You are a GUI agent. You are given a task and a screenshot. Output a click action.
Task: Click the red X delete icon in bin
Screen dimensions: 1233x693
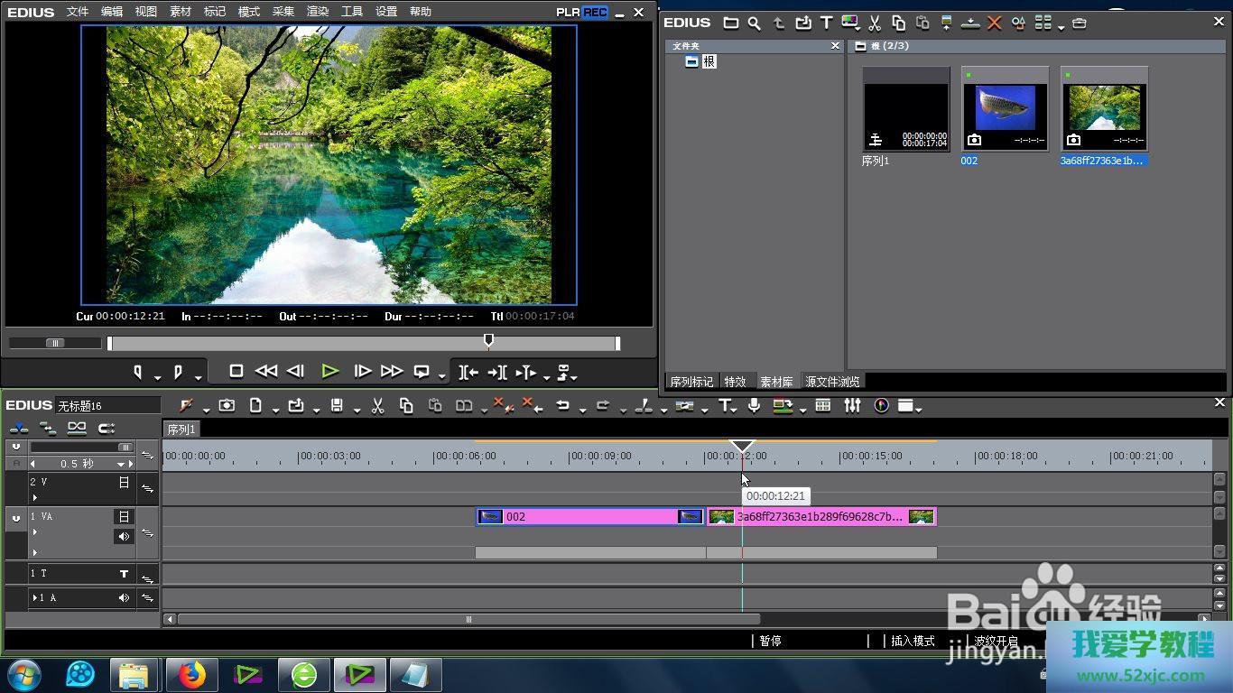tap(994, 23)
